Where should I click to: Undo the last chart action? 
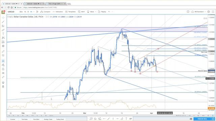point(109,12)
